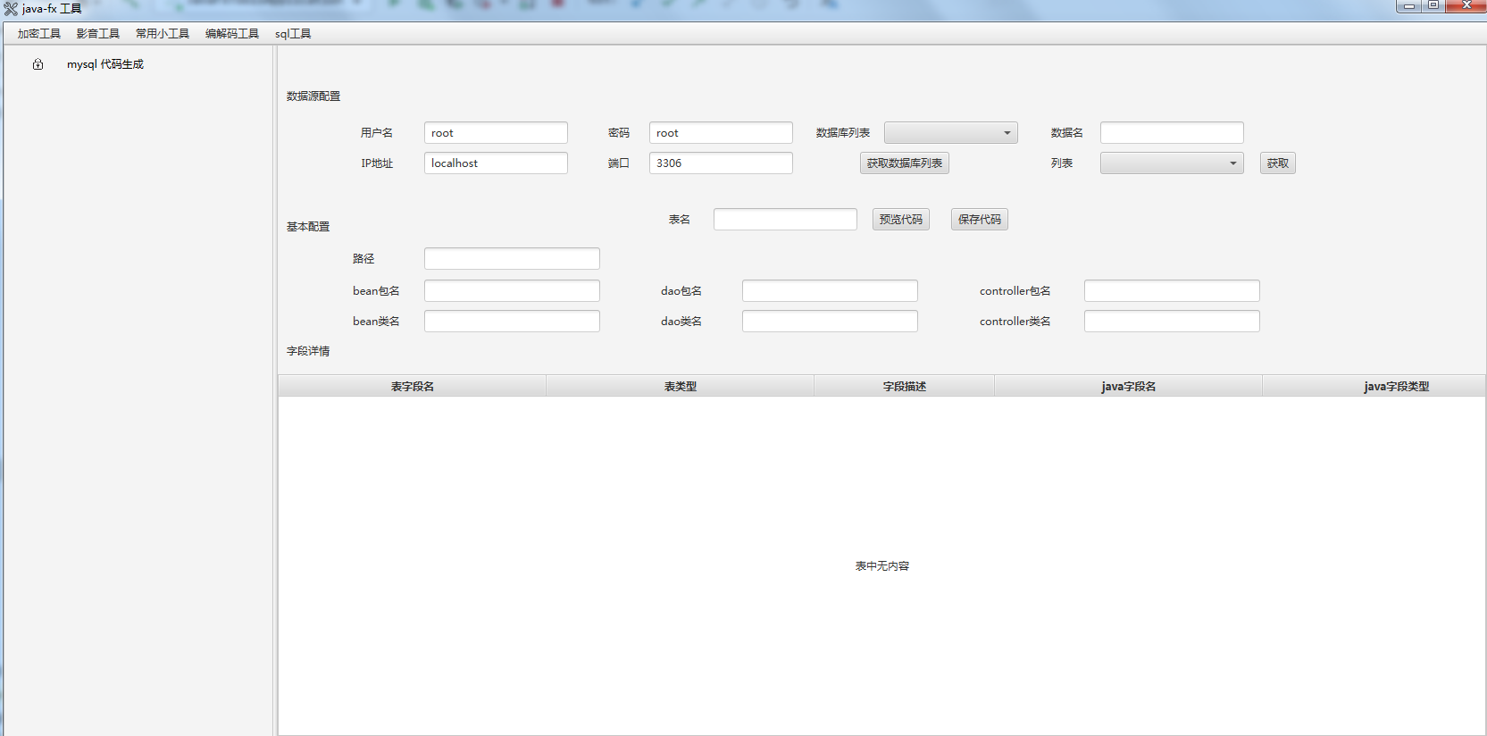The width and height of the screenshot is (1487, 736).
Task: Click the 端口 field showing 3306
Action: pos(720,163)
